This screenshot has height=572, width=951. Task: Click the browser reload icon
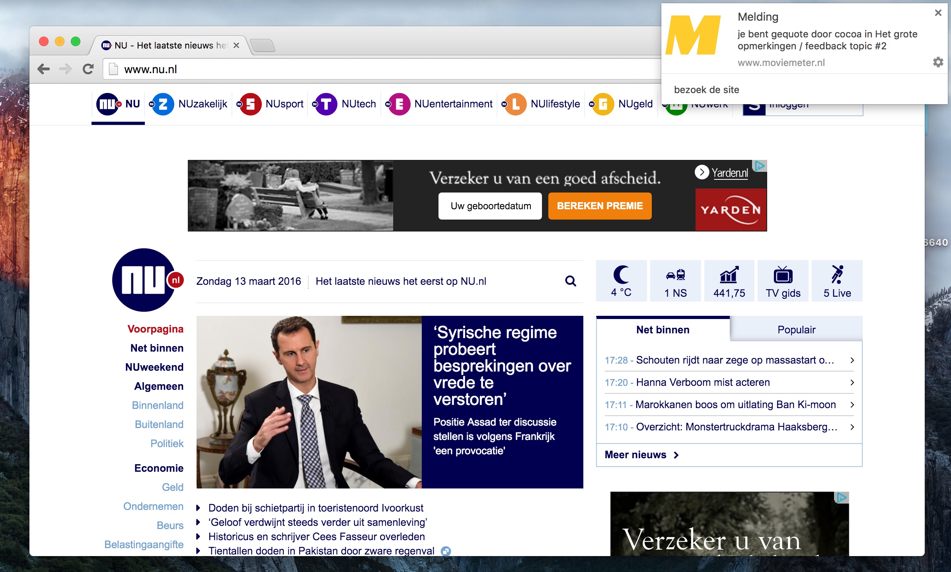click(x=88, y=69)
